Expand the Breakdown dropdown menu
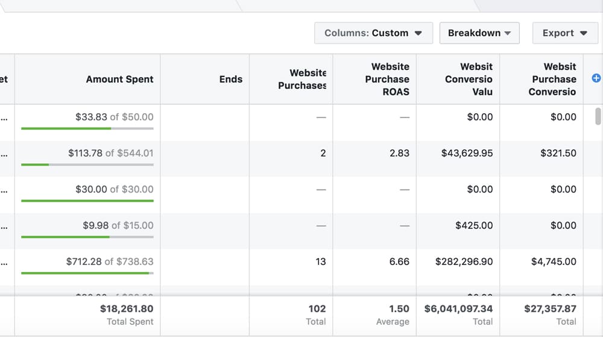Screen dimensions: 603x337 click(479, 33)
